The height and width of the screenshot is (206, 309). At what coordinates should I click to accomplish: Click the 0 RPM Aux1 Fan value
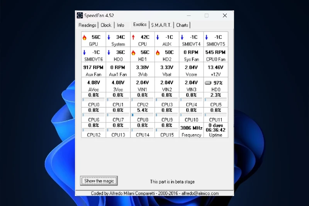point(118,68)
